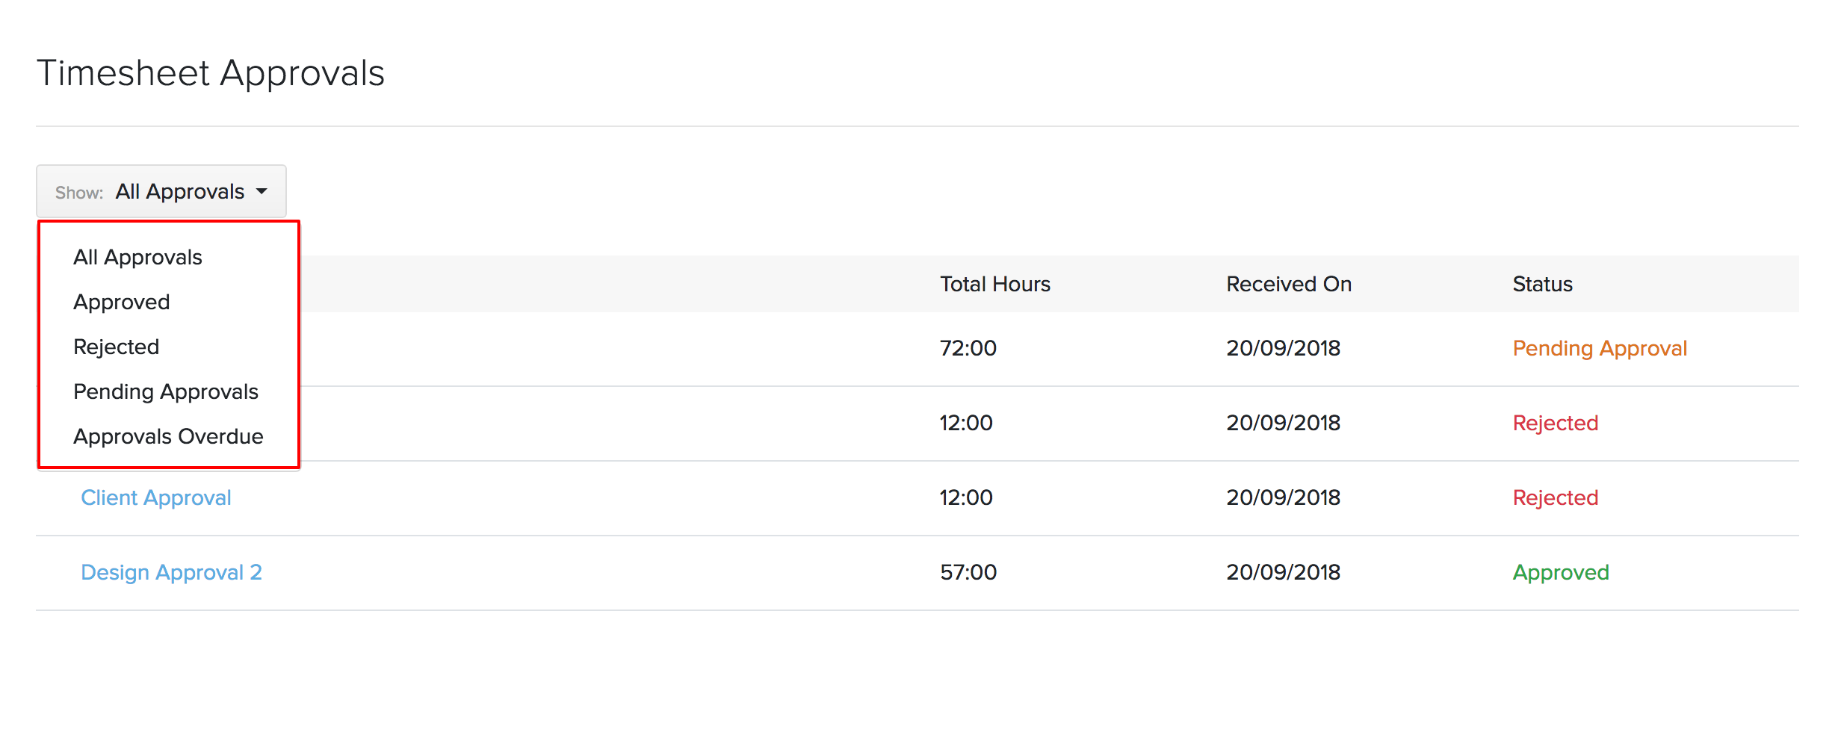
Task: Open the Client Approval timesheet link
Action: (156, 498)
